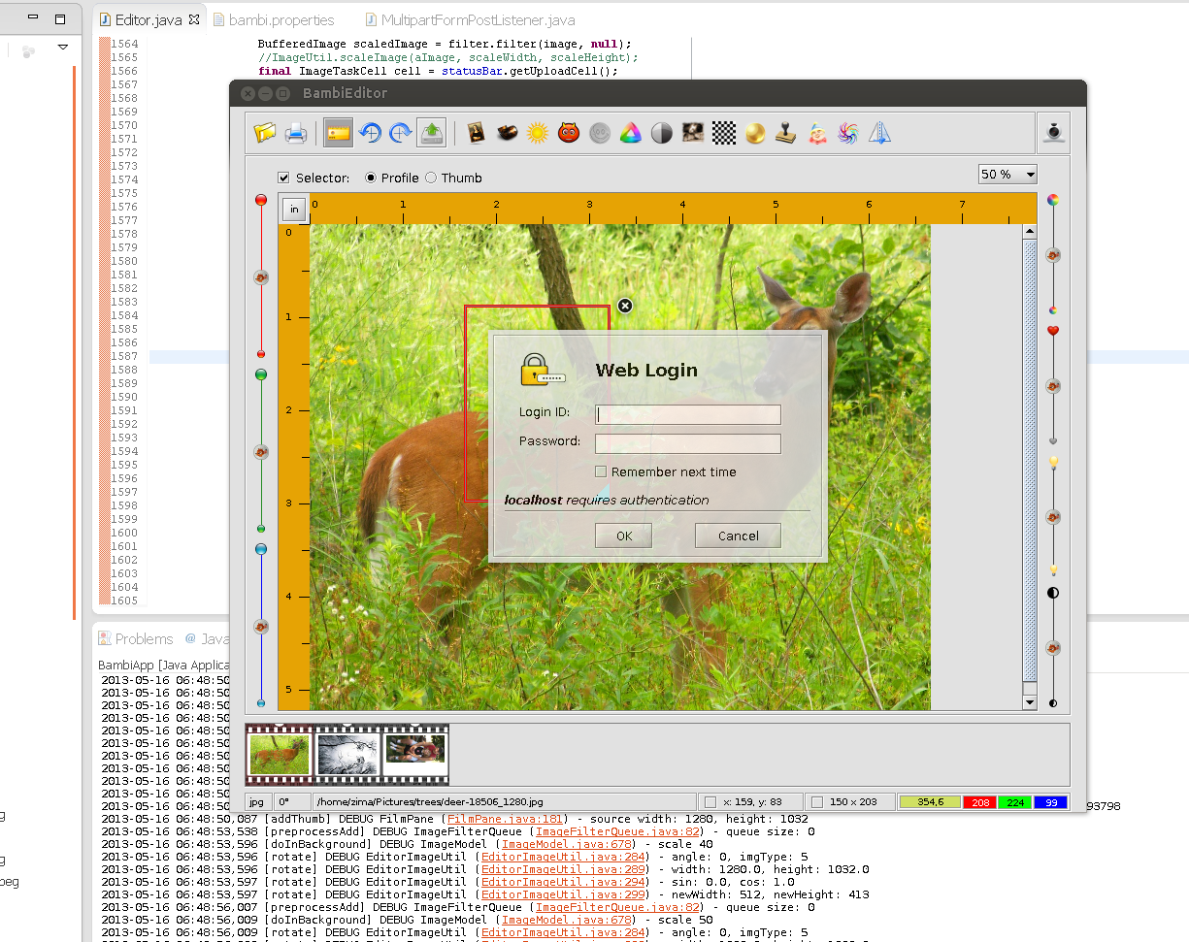Toggle the Selector checkbox off
Viewport: 1189px width, 942px height.
point(284,178)
